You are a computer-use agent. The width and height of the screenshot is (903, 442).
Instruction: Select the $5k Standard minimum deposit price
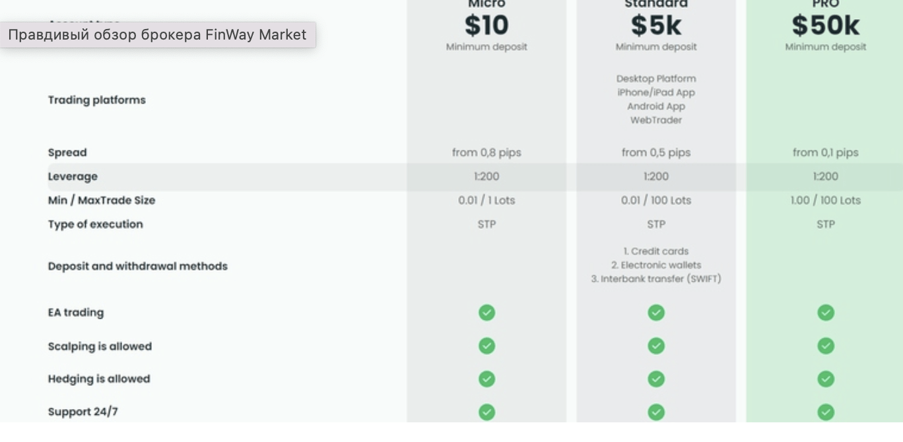click(x=656, y=25)
